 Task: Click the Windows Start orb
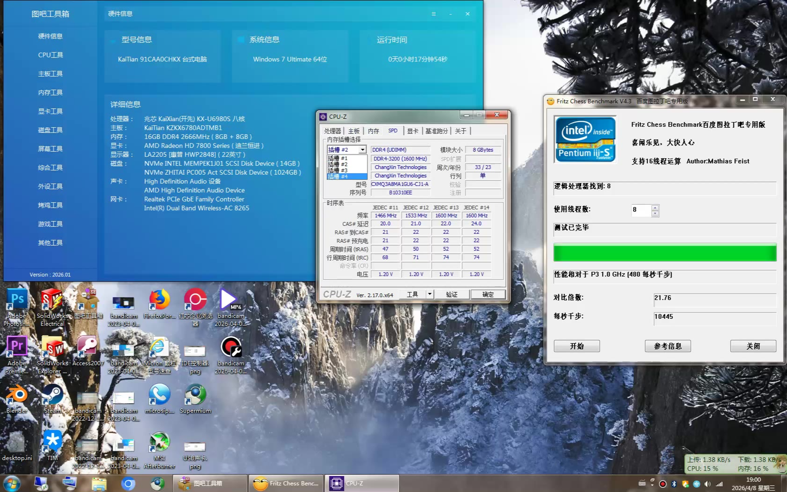(x=11, y=483)
